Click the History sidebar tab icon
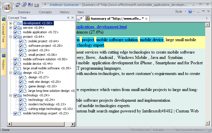The image size is (212, 133). click(x=4, y=55)
